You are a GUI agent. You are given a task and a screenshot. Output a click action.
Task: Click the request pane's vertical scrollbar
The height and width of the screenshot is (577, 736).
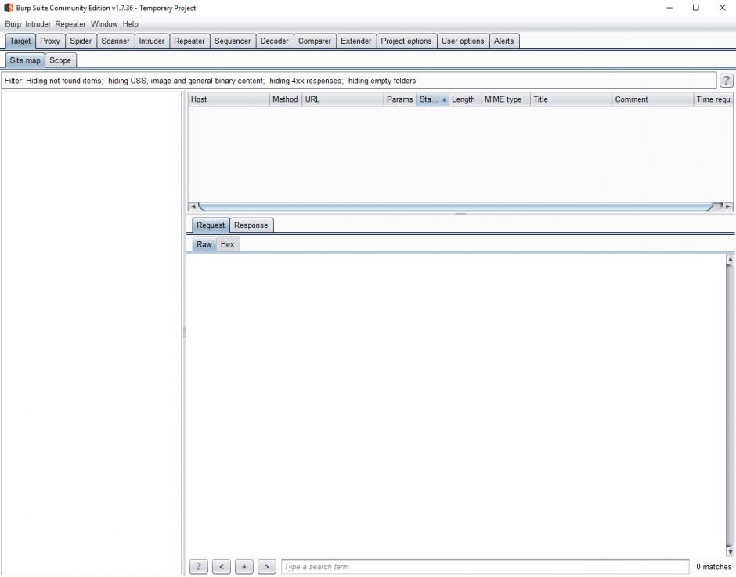(730, 406)
